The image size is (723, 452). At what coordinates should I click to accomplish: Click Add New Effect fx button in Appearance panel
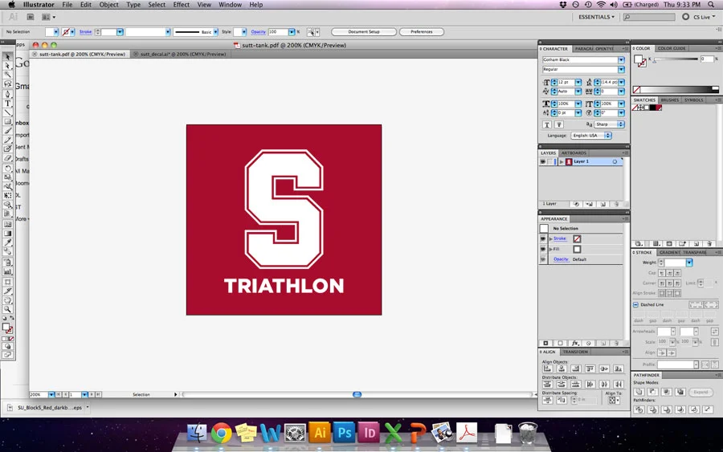click(x=575, y=344)
